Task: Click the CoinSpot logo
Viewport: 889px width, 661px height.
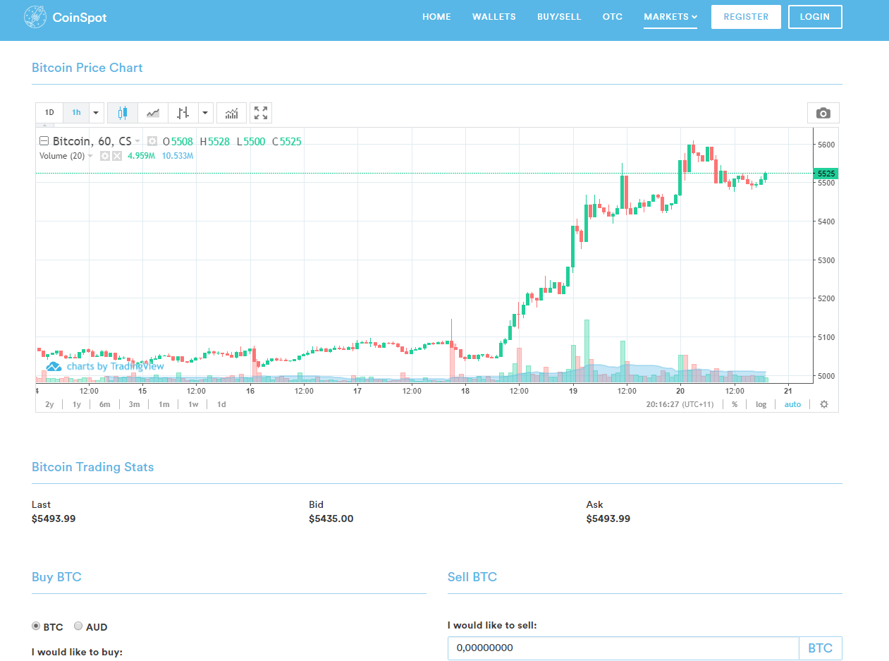Action: tap(65, 17)
